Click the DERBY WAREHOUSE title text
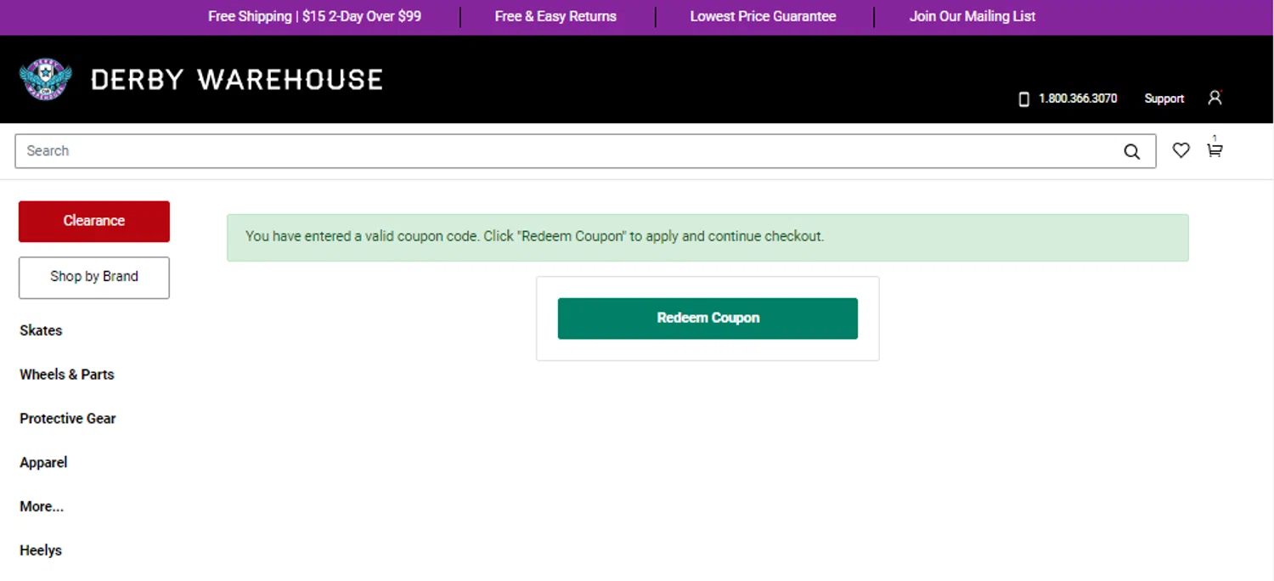The height and width of the screenshot is (581, 1274). tap(236, 80)
